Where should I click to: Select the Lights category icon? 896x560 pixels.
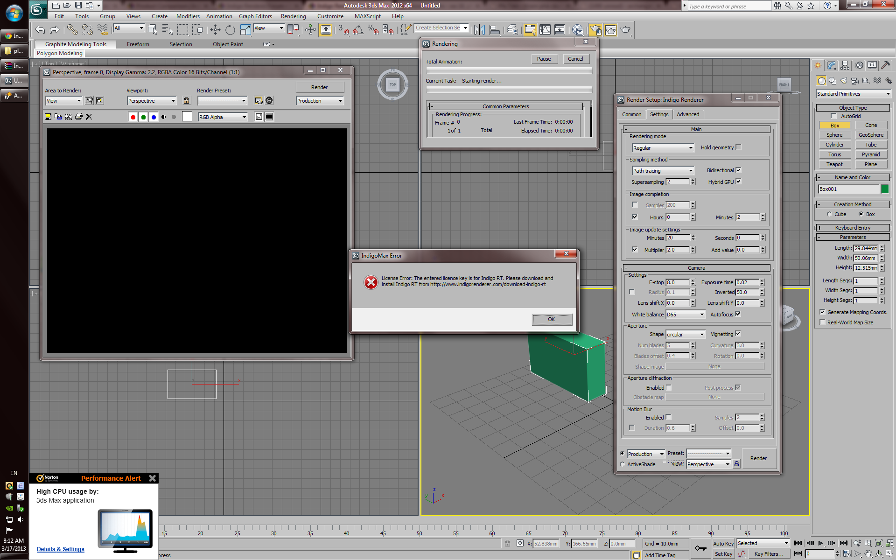844,81
